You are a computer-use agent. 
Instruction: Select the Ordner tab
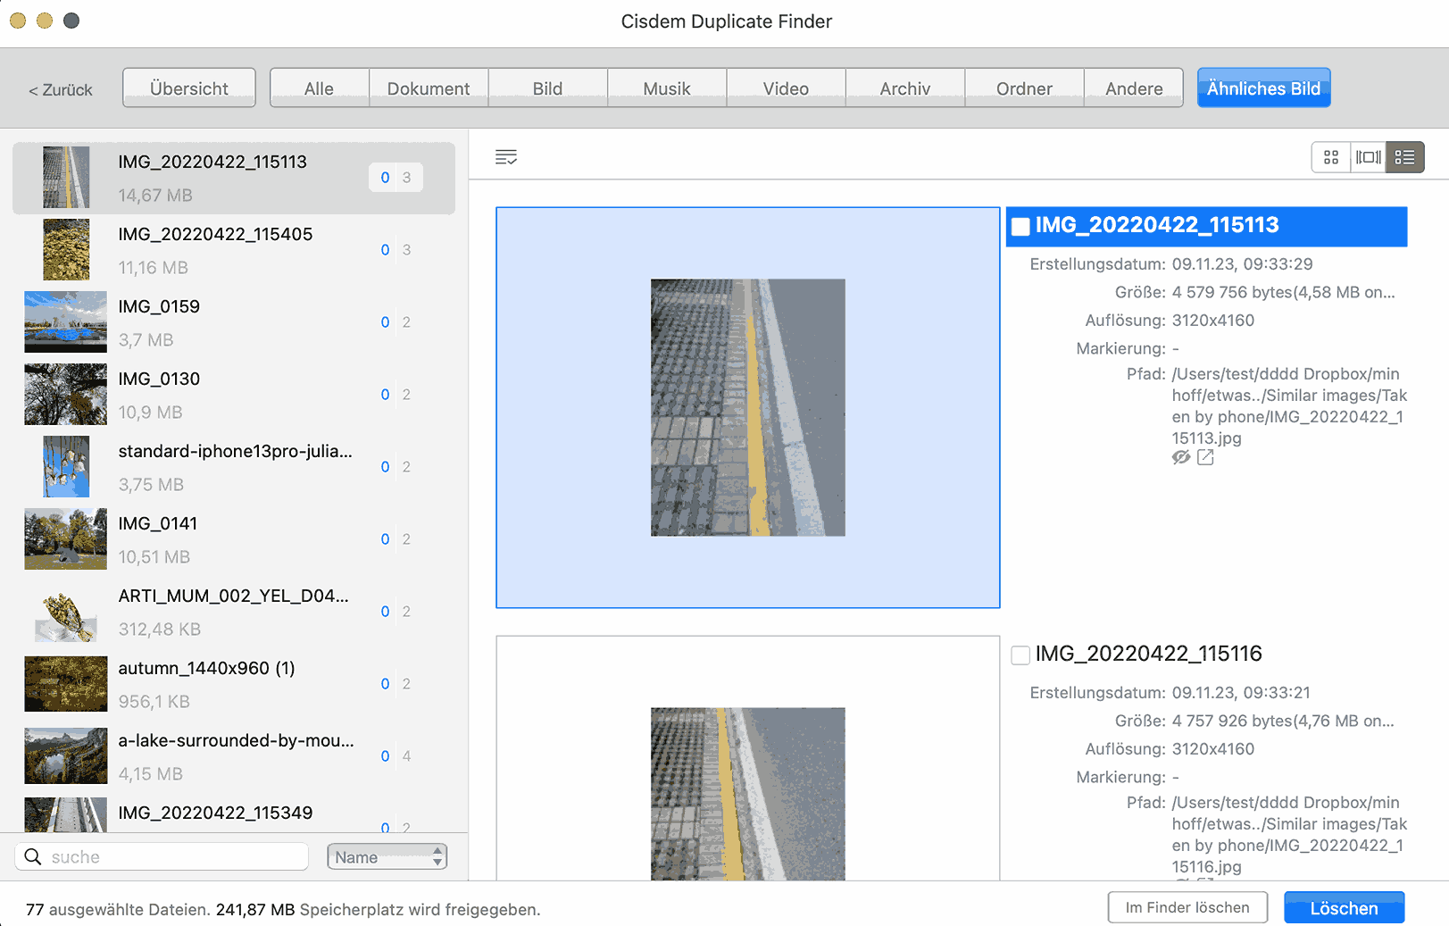click(x=1024, y=88)
